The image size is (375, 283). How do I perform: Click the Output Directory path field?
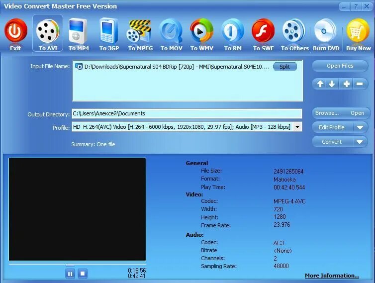[187, 113]
